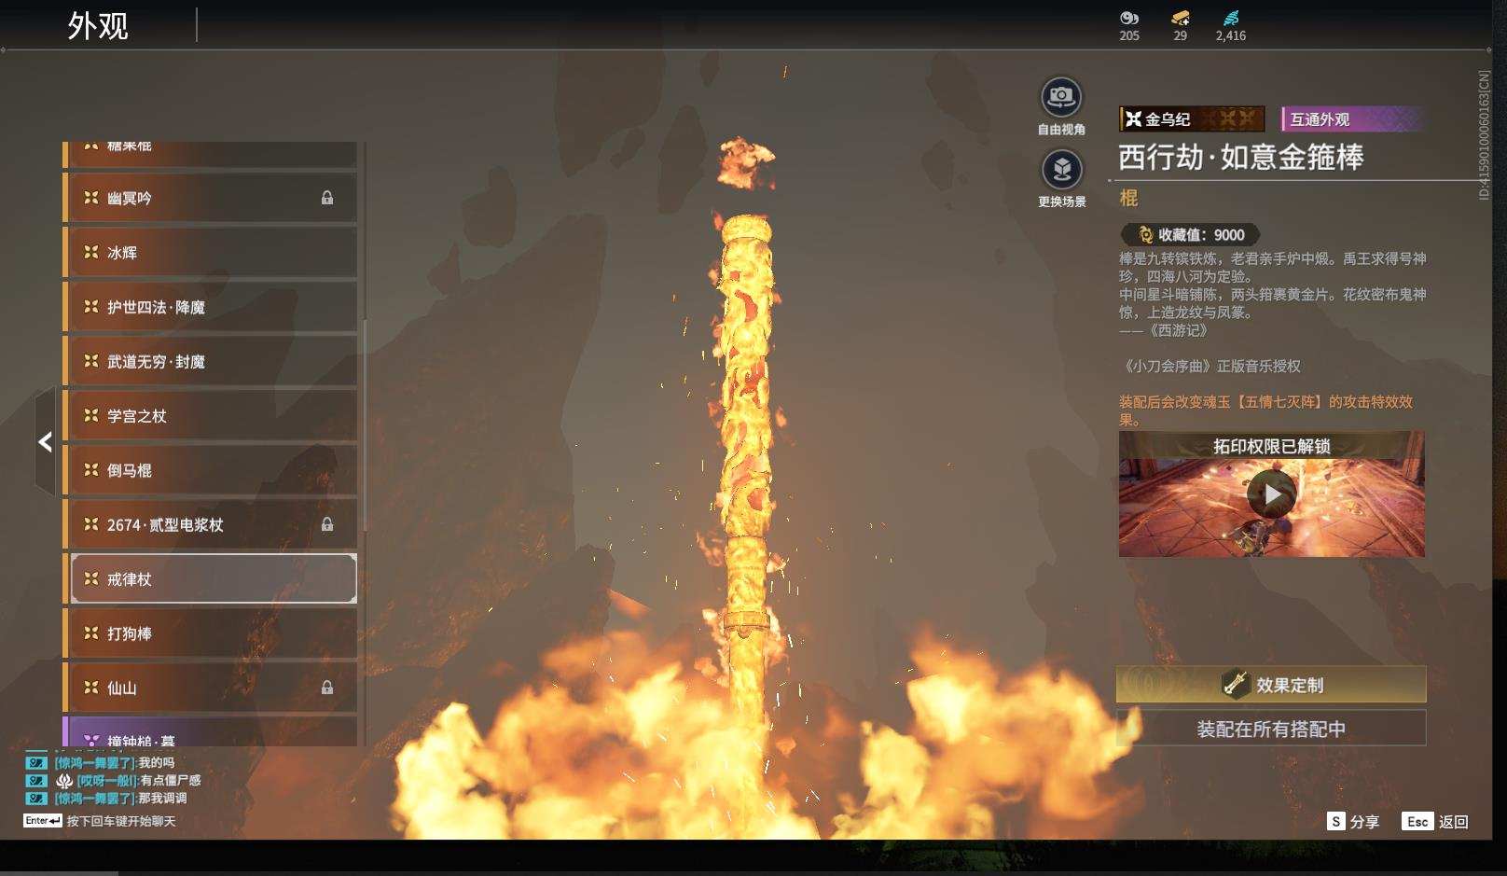Click the staff icon beside 打狗棒
The width and height of the screenshot is (1507, 876).
point(91,633)
